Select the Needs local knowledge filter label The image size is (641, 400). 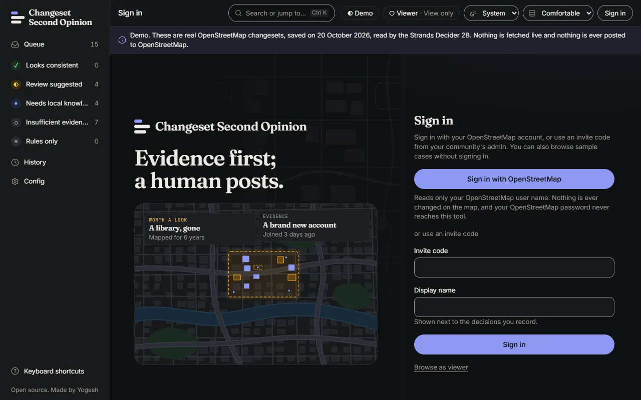(57, 103)
